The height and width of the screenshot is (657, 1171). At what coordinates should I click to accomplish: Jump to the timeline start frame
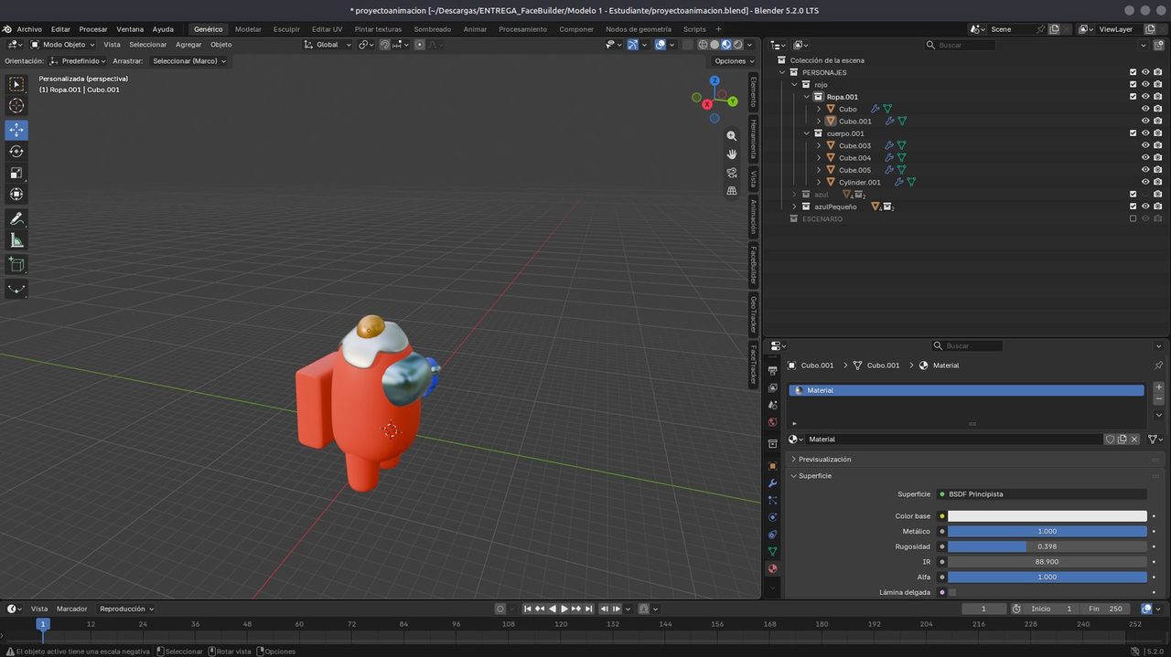tap(528, 609)
